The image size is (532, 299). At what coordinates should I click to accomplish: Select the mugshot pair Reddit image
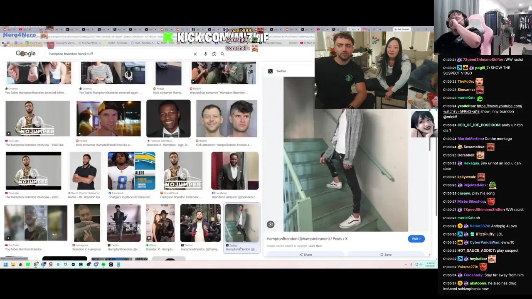[227, 118]
